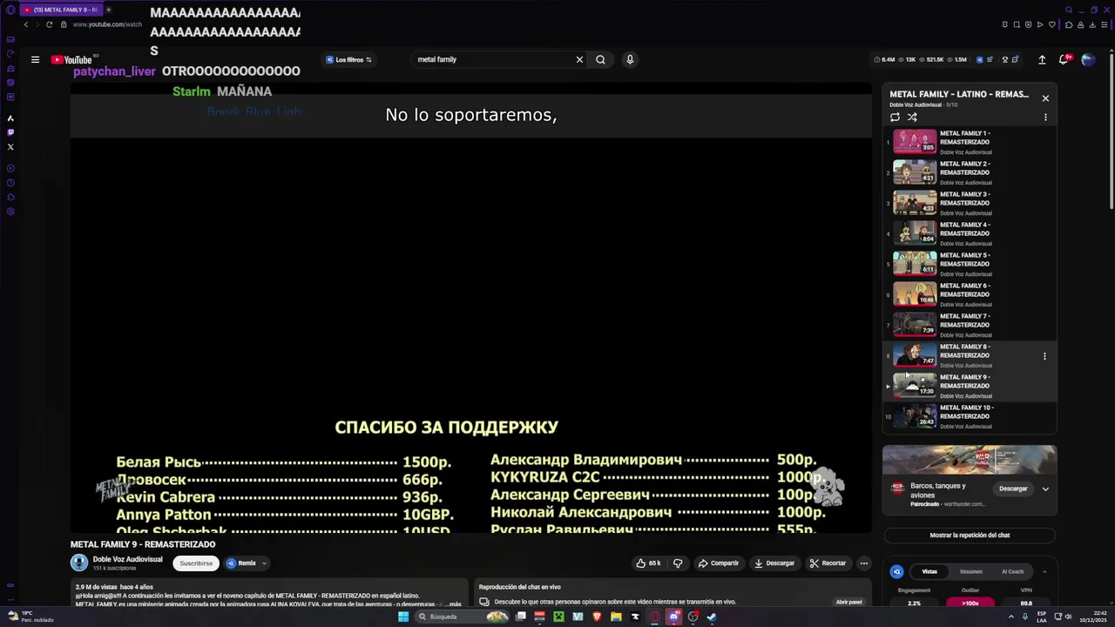Viewport: 1115px width, 627px height.
Task: Open the account avatar menu
Action: point(1087,59)
